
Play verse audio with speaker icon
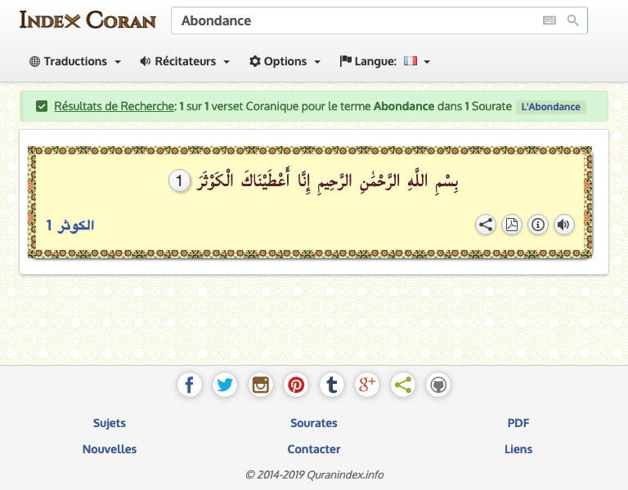[563, 225]
